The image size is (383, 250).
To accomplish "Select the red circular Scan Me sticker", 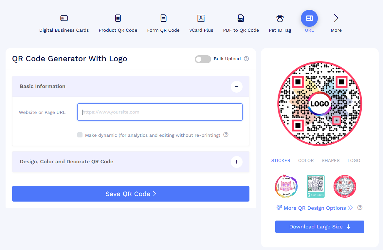I will [x=345, y=186].
